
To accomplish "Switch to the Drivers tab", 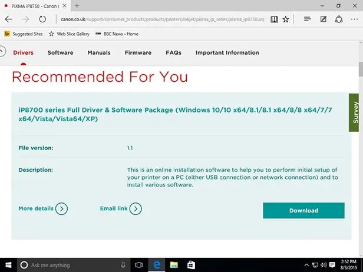I will coord(23,53).
